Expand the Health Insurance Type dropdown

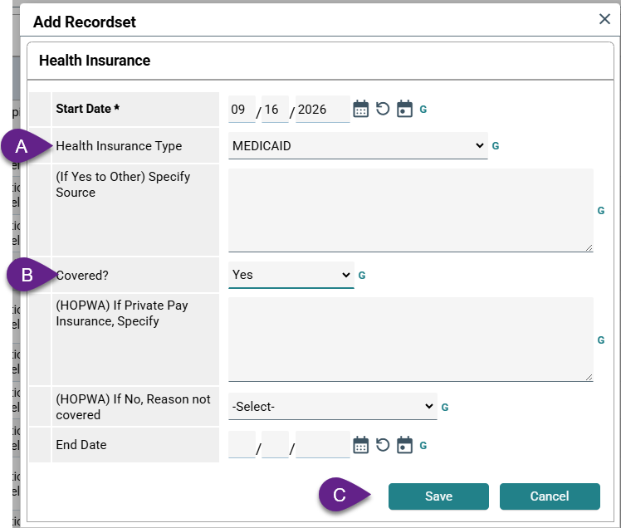358,146
